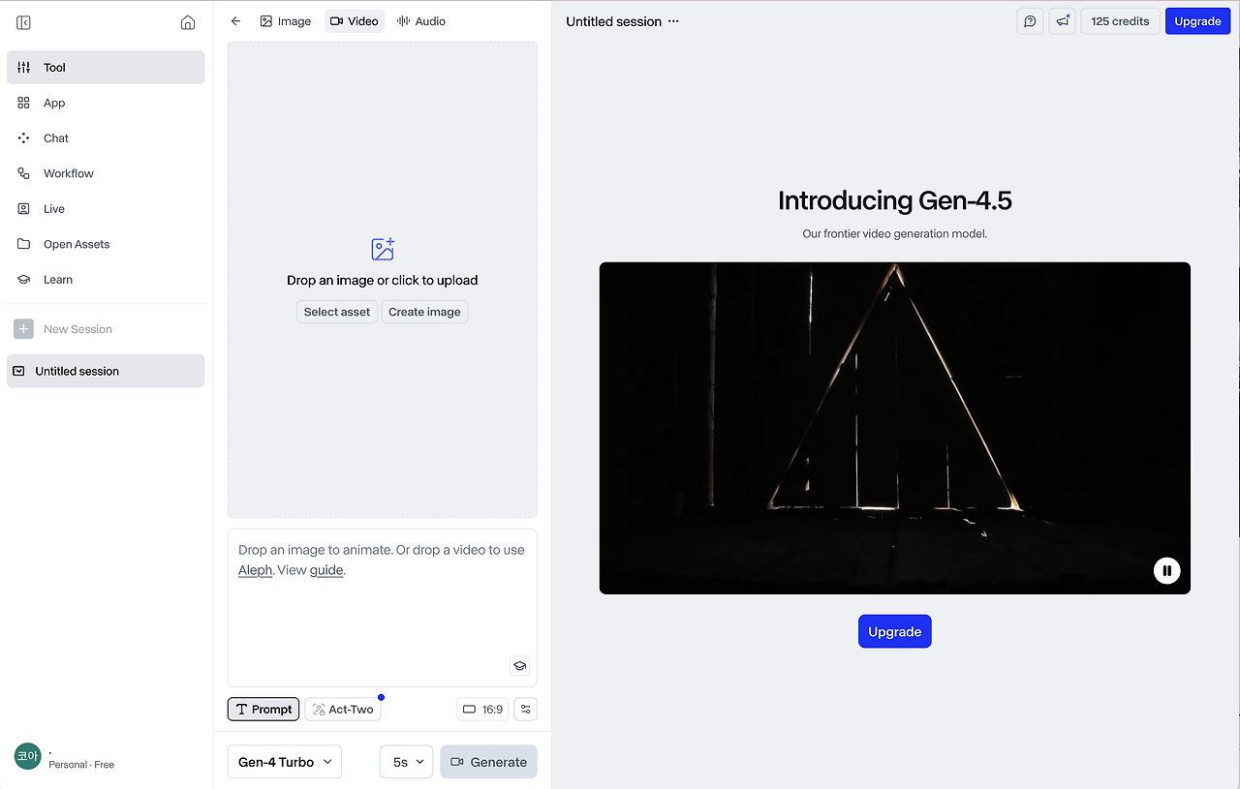Open Workflow from the sidebar
The image size is (1240, 789).
tap(106, 173)
